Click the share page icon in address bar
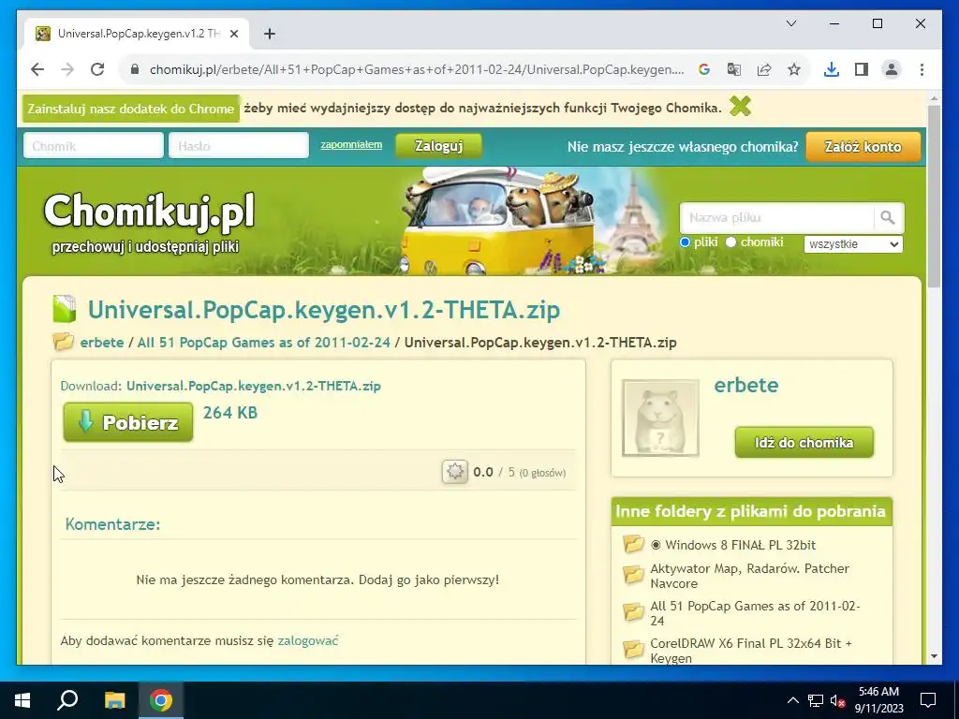Image resolution: width=959 pixels, height=719 pixels. pos(764,69)
